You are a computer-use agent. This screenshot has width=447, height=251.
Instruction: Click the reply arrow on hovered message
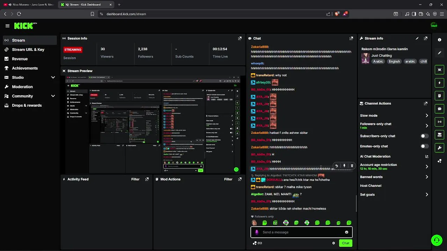click(336, 166)
